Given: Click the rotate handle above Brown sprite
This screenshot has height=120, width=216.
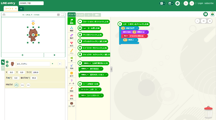Looking at the screenshot, I should click(33, 23).
